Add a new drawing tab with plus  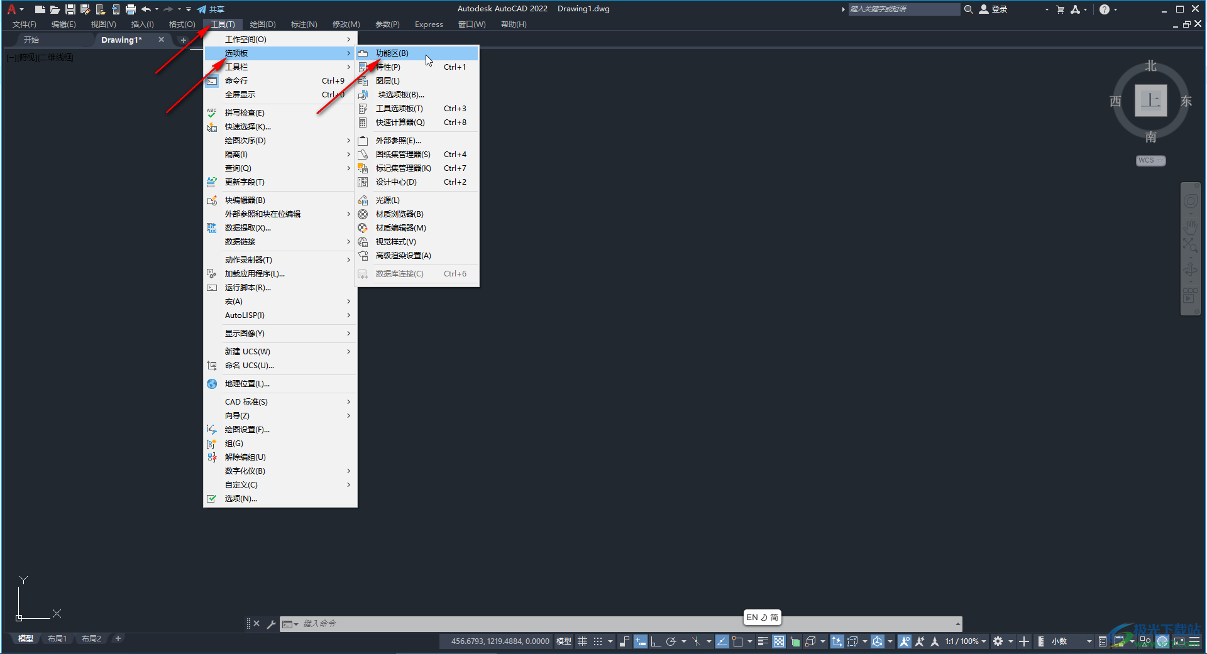(184, 40)
